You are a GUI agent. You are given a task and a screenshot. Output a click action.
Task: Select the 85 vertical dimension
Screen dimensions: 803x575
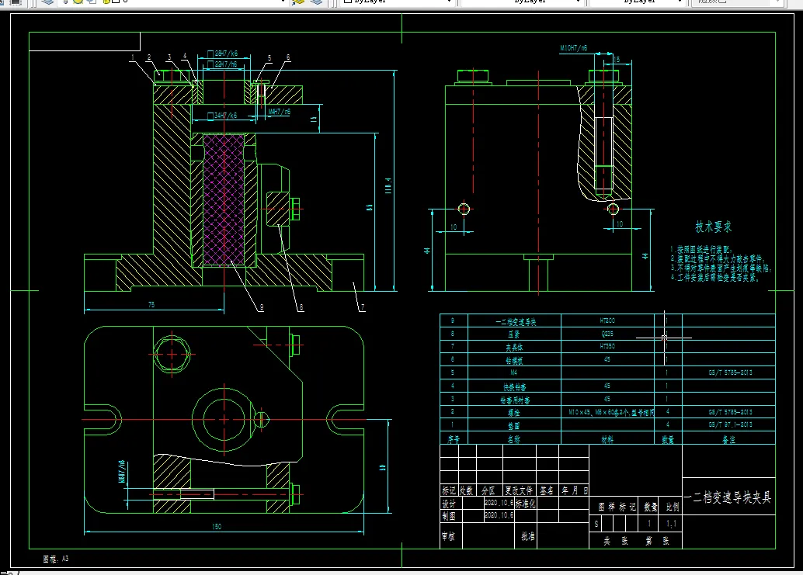coord(369,207)
